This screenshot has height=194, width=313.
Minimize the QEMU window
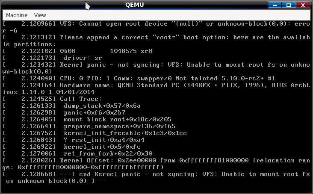275,5
